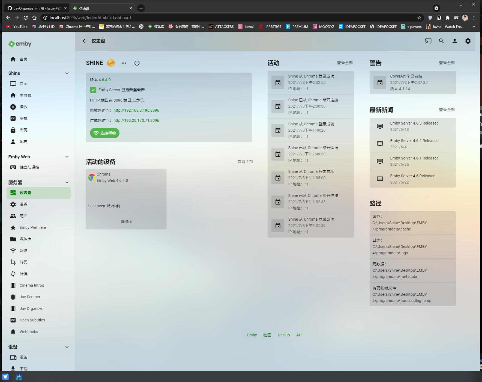Open the three-dot menu next to SHINE
Viewport: 482px width, 382px height.
(x=124, y=63)
